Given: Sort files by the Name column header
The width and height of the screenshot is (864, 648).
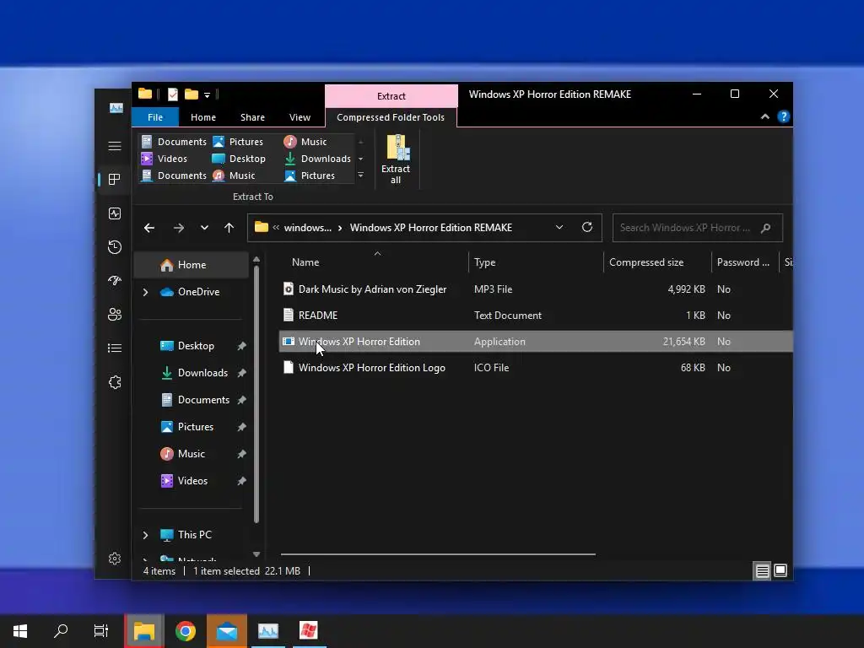Looking at the screenshot, I should [x=372, y=262].
